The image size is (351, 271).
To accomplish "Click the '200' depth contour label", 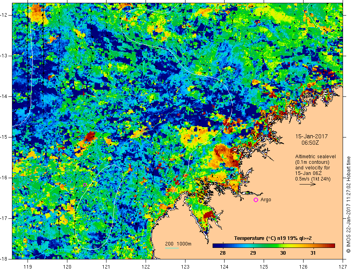I will pyautogui.click(x=169, y=244).
